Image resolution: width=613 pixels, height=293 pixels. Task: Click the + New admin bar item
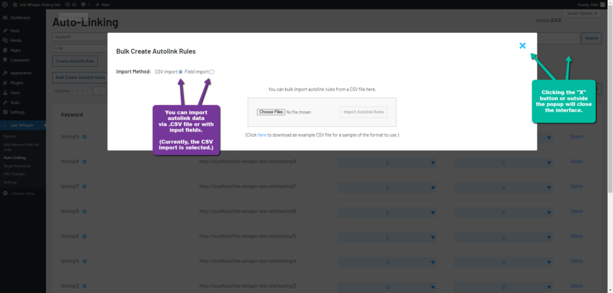pyautogui.click(x=102, y=5)
